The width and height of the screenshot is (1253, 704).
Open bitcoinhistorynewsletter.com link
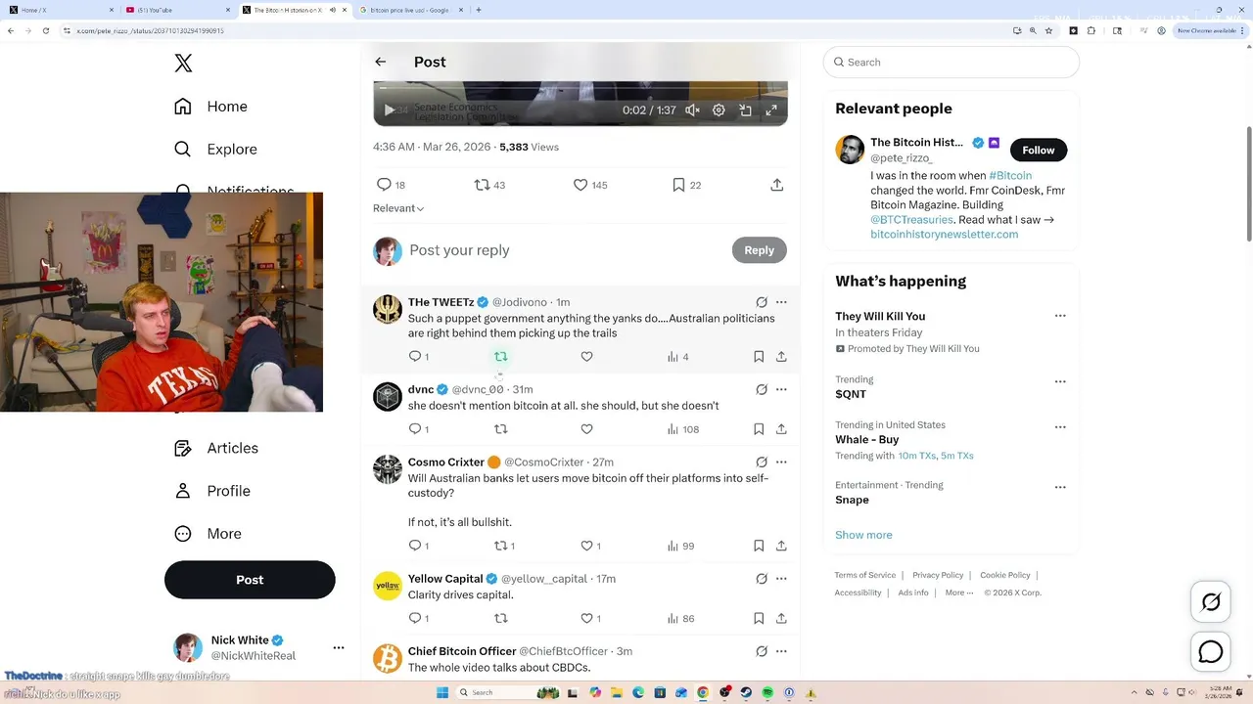(945, 235)
